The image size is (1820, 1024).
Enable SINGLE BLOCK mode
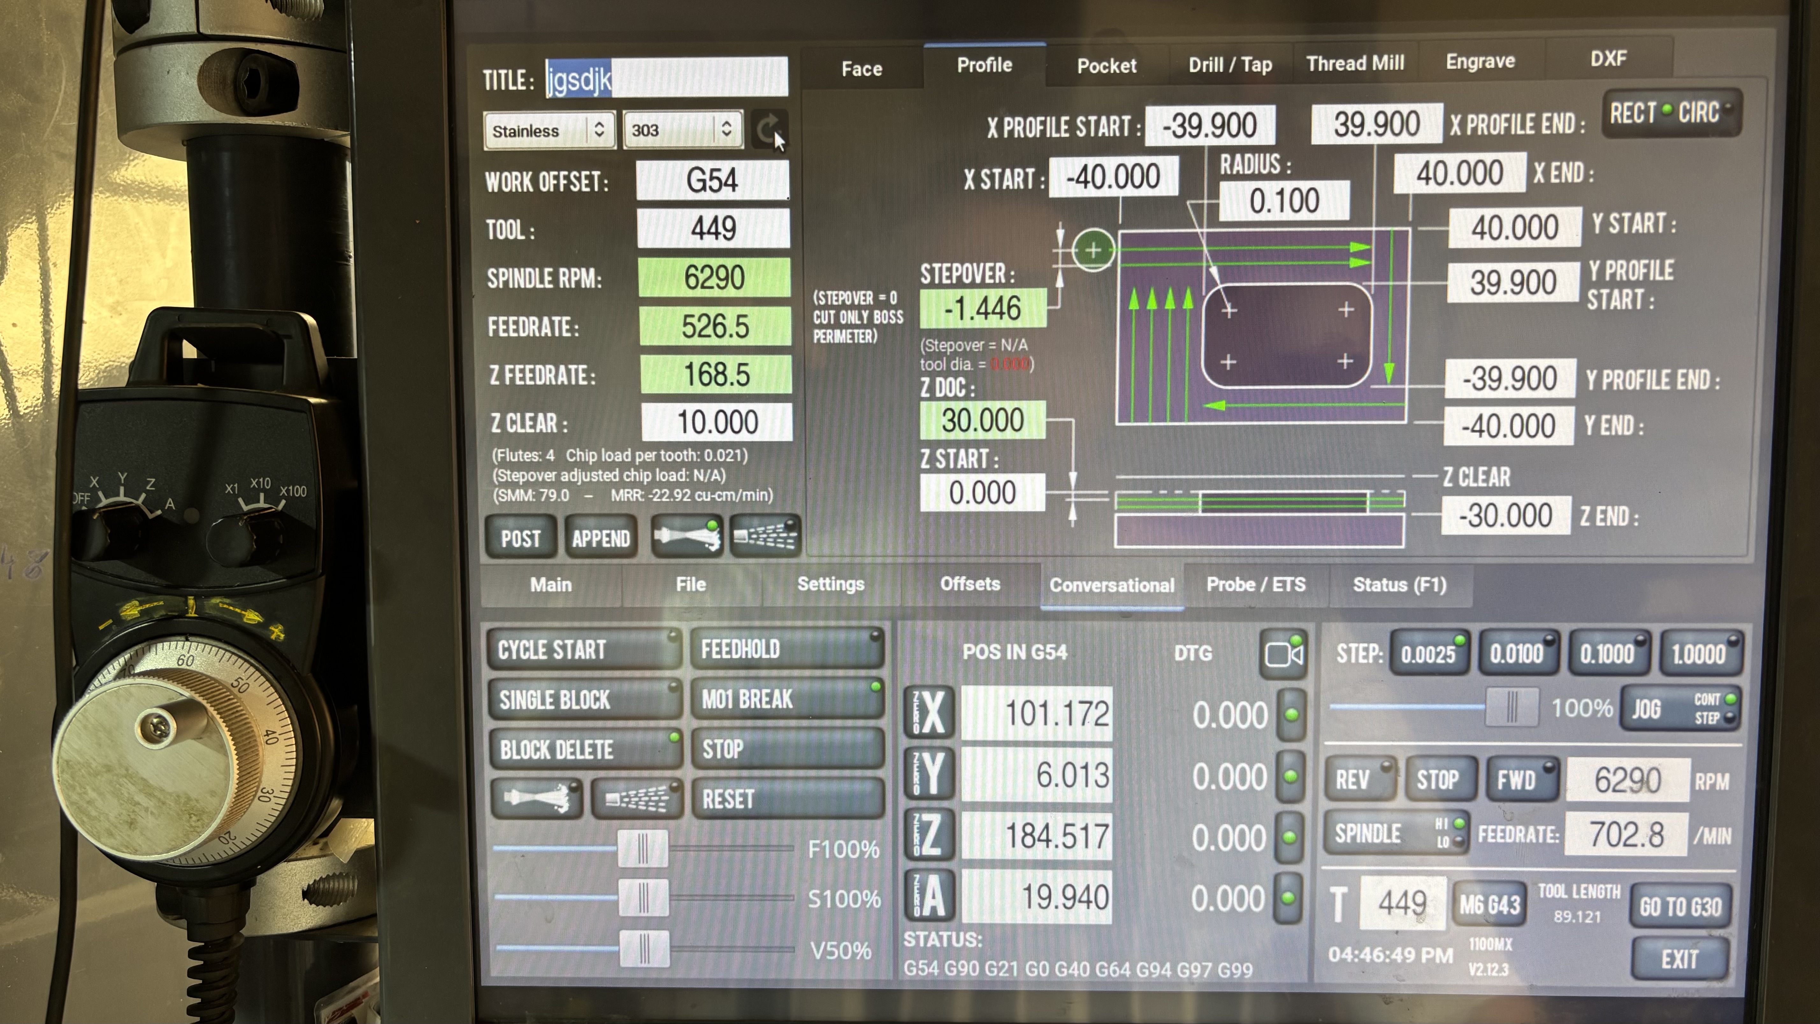585,699
